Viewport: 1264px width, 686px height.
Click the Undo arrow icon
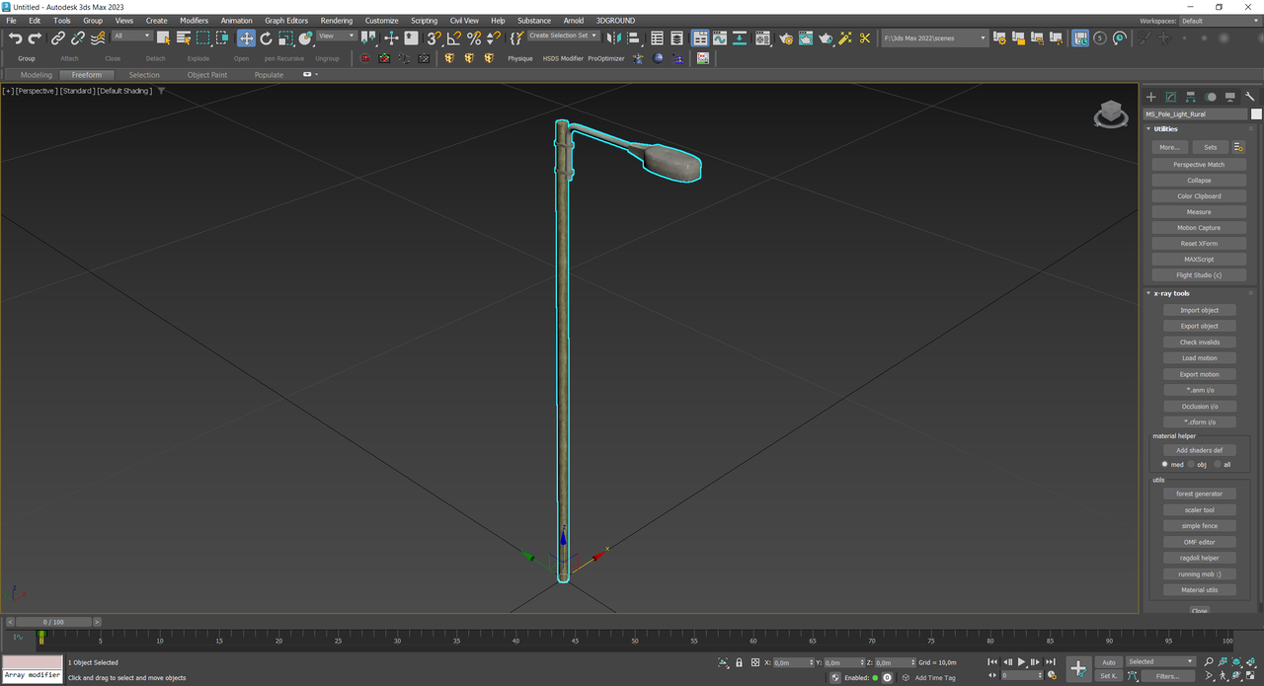[15, 38]
